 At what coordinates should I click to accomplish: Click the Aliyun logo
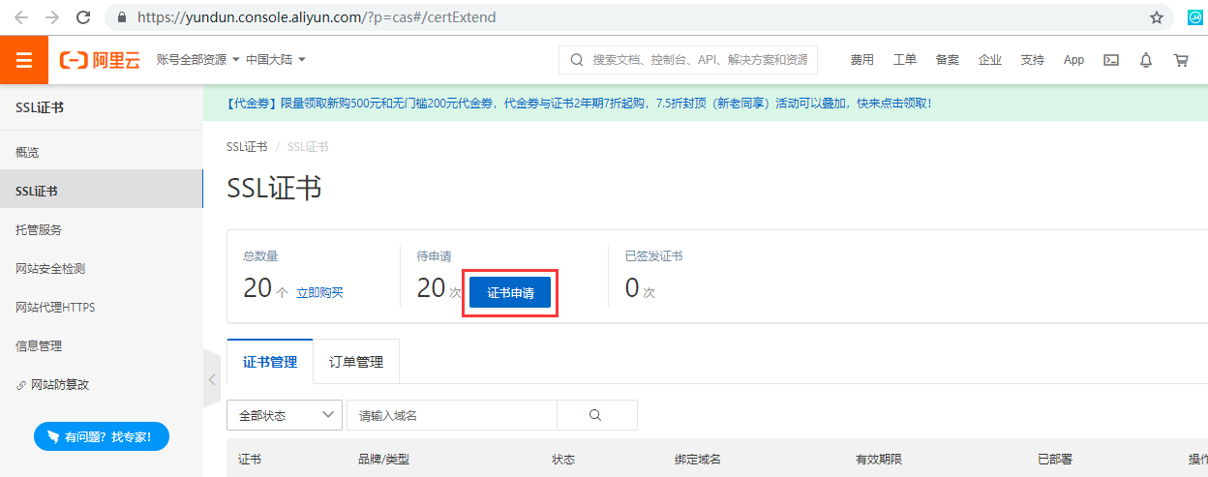(x=100, y=60)
